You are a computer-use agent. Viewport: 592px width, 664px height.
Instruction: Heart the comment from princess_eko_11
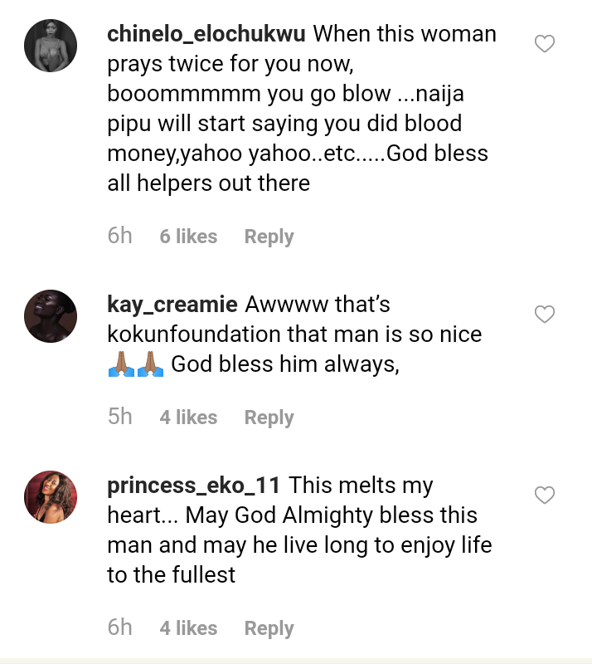point(544,496)
